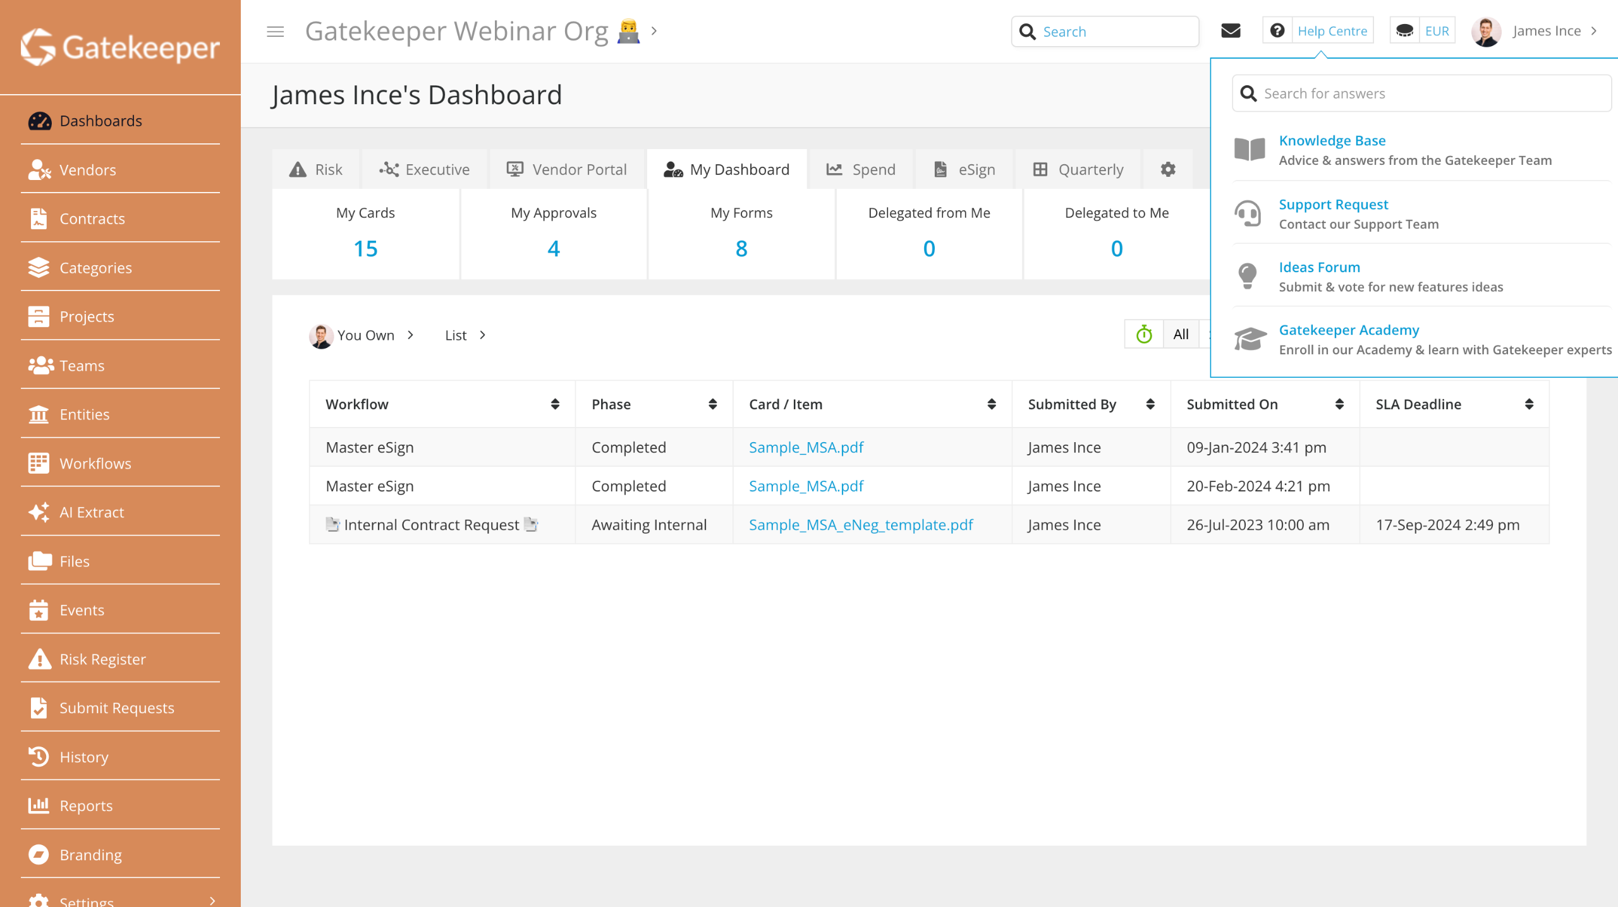
Task: Click the EUR currency icon
Action: tap(1404, 31)
